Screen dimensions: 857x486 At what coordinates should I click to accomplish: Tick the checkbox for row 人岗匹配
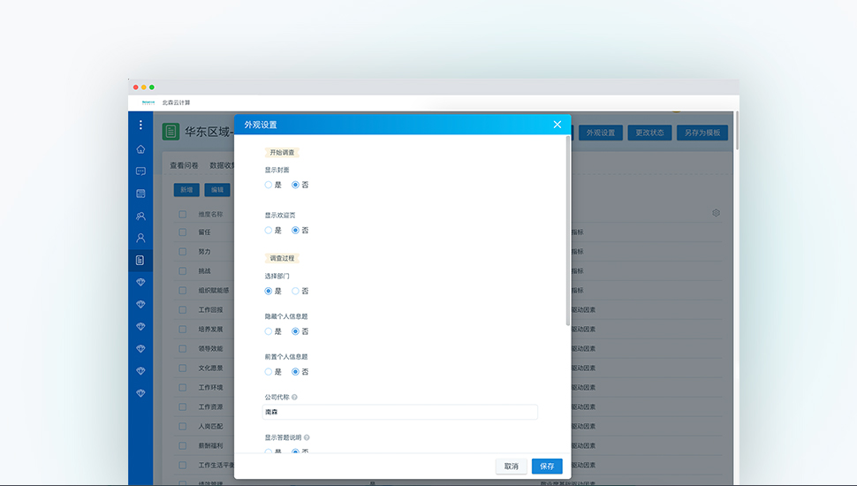pyautogui.click(x=183, y=427)
